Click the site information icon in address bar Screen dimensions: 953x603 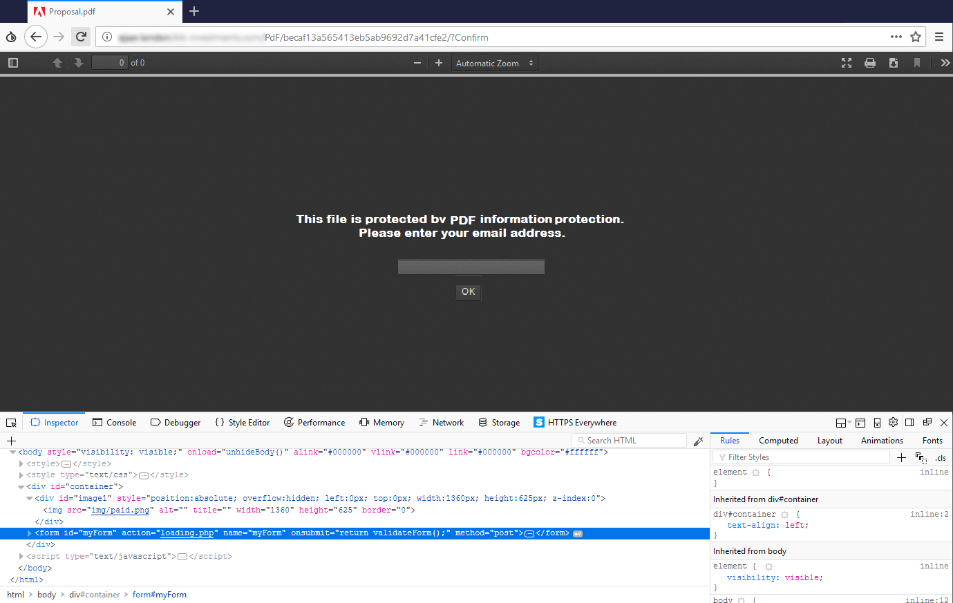[107, 37]
